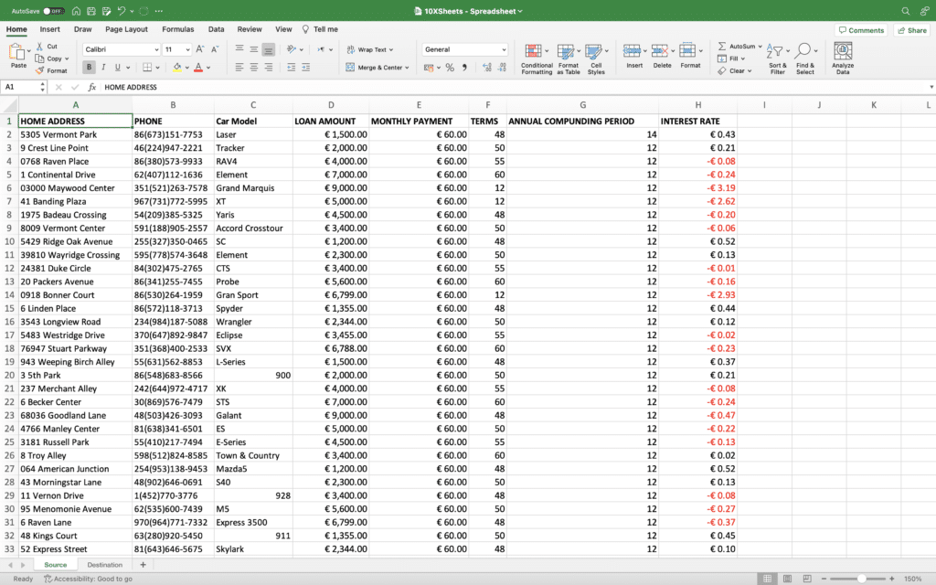Apply Format as Table

point(567,57)
